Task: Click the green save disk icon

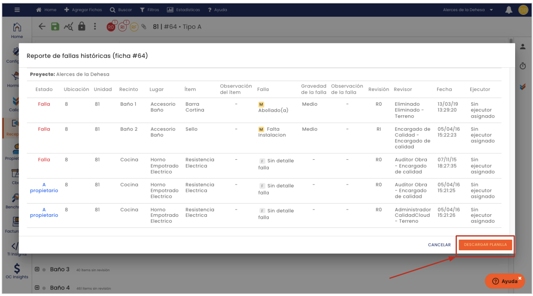Action: [55, 27]
